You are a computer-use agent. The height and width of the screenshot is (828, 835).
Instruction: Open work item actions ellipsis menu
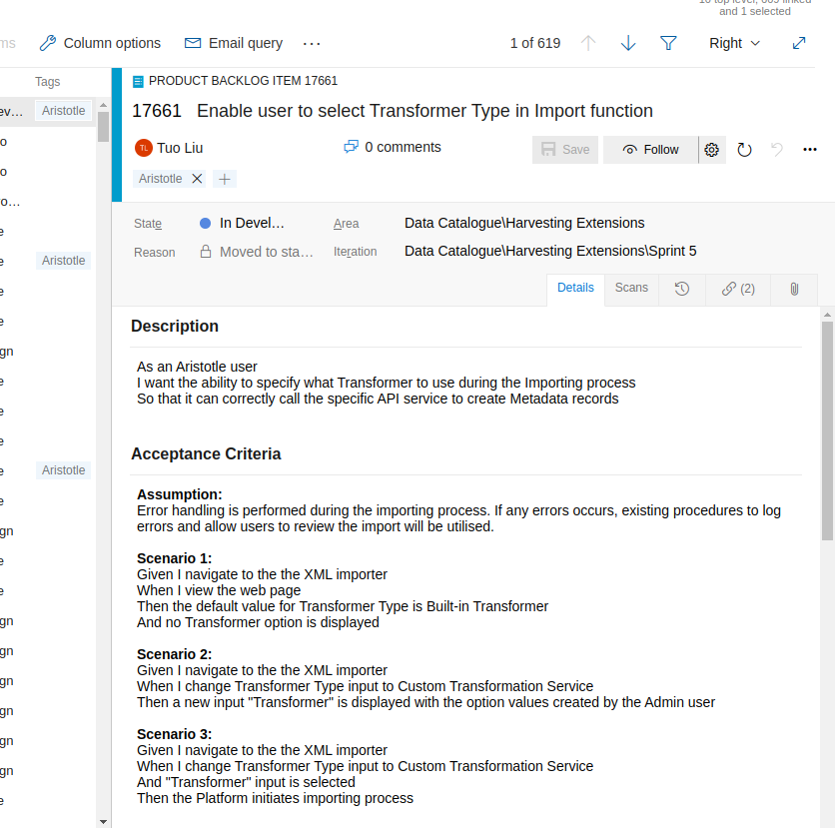(x=810, y=150)
